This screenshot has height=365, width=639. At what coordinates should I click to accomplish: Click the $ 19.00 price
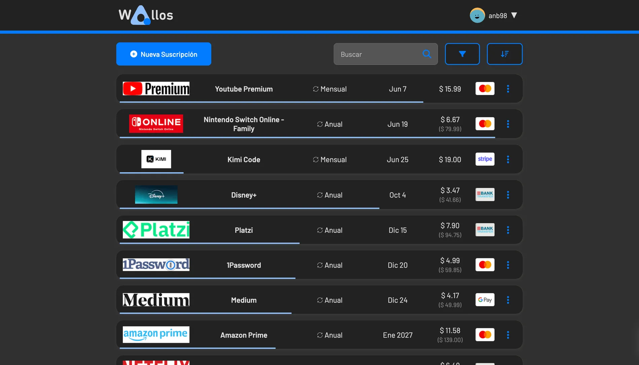tap(450, 159)
